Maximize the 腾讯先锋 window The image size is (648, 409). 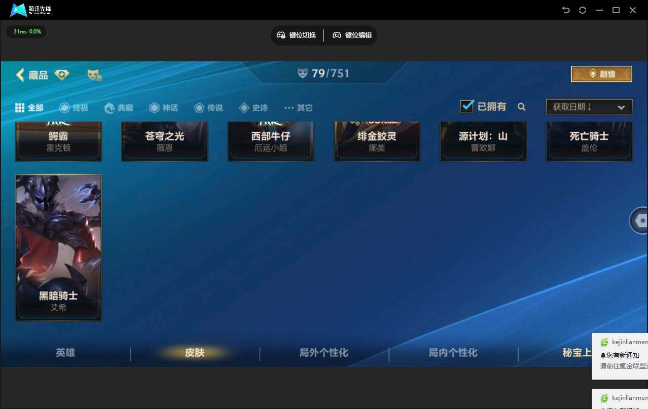pyautogui.click(x=616, y=10)
